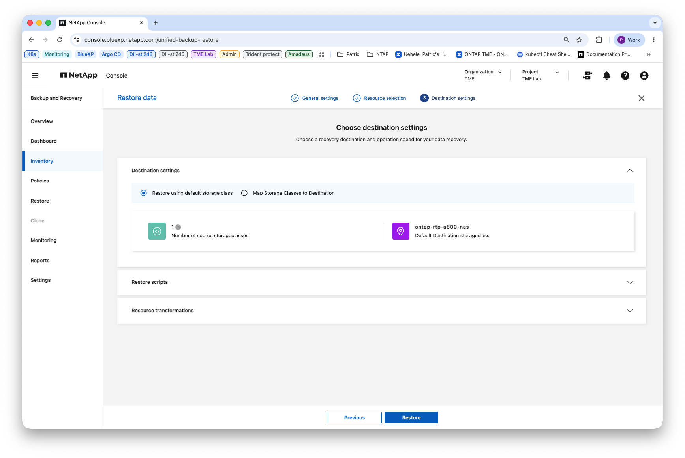Open the agents/connector icon in header
The height and width of the screenshot is (458, 685).
pos(587,76)
